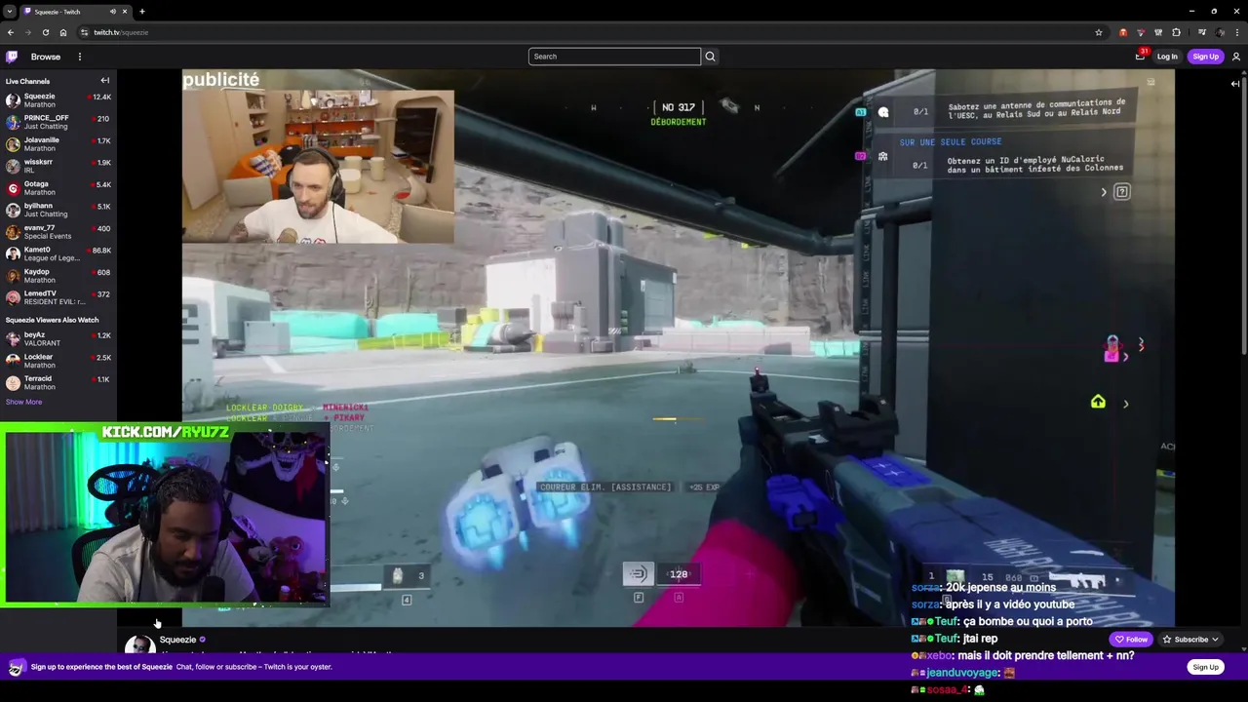Expand the chat panel arrow at right

1235,84
